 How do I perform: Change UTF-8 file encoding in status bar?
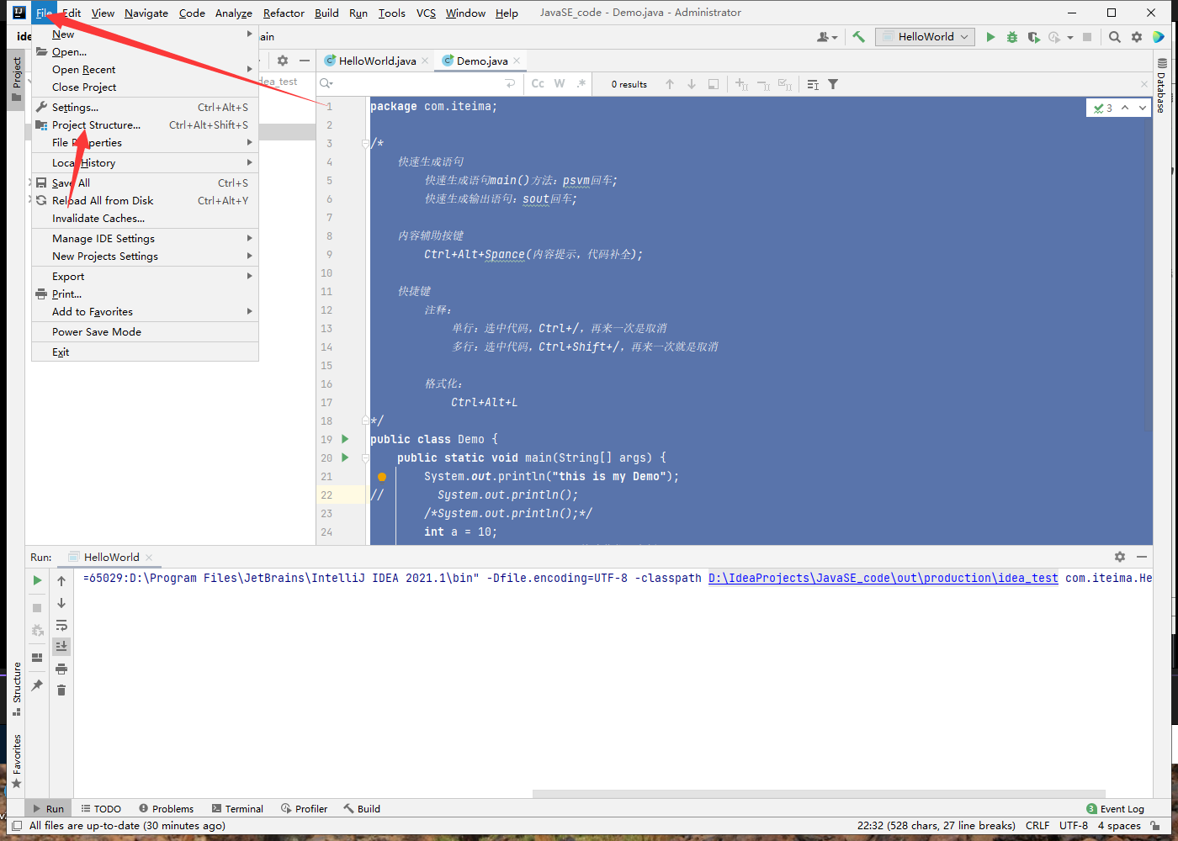pyautogui.click(x=1074, y=826)
